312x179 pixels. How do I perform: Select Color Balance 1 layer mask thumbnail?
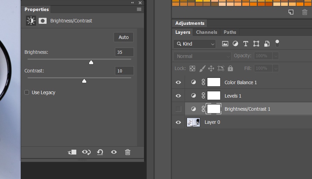(214, 82)
